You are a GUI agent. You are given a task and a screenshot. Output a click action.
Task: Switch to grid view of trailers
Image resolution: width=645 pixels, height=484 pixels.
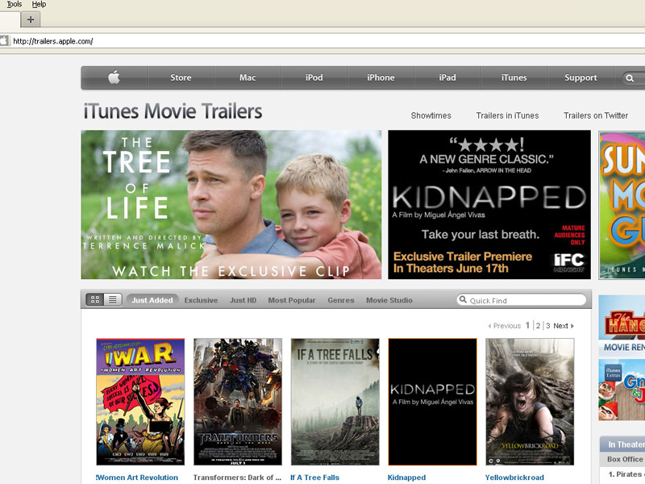[95, 299]
